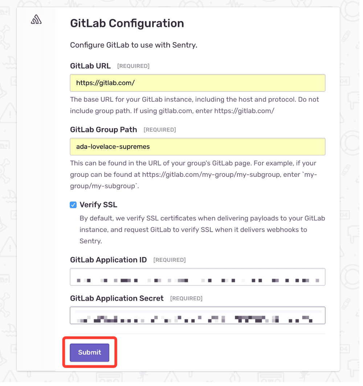Image resolution: width=363 pixels, height=386 pixels.
Task: Click the REQUIRED tag beside GitLab URL
Action: click(x=133, y=66)
